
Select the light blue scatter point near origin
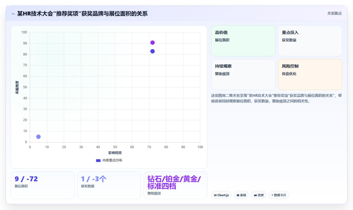click(x=38, y=137)
